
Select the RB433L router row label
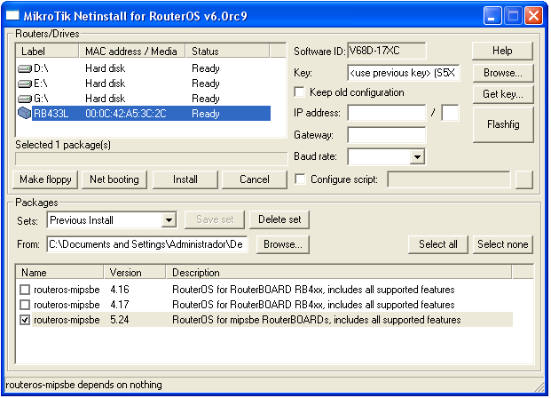click(x=51, y=114)
